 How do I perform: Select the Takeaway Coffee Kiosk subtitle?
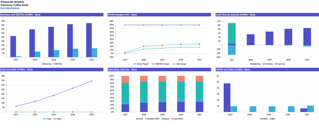tap(14, 5)
